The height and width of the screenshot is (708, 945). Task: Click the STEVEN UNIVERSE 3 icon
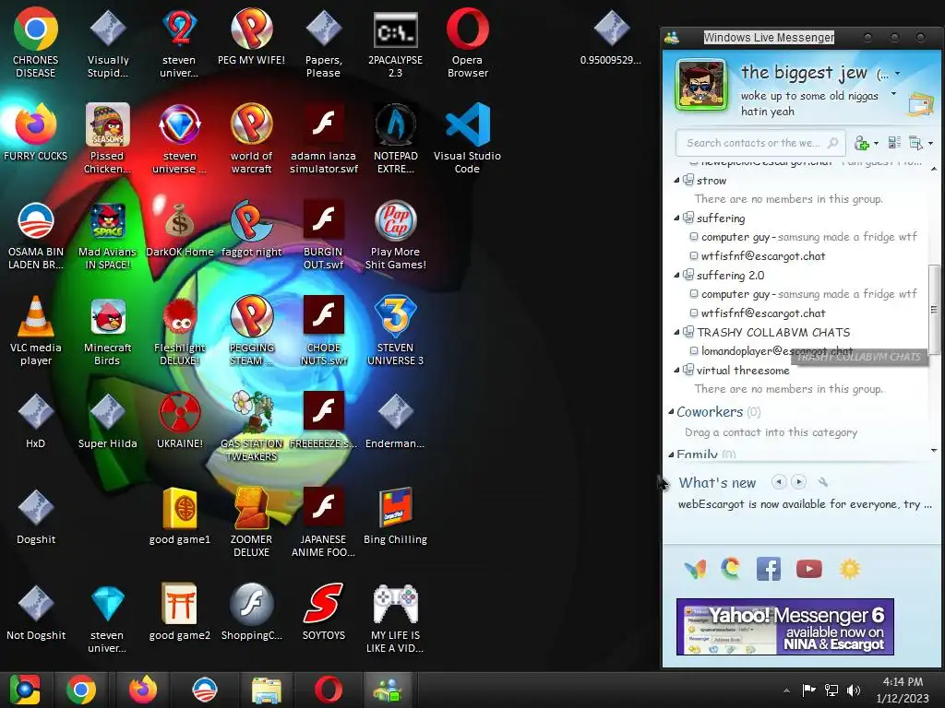coord(395,331)
